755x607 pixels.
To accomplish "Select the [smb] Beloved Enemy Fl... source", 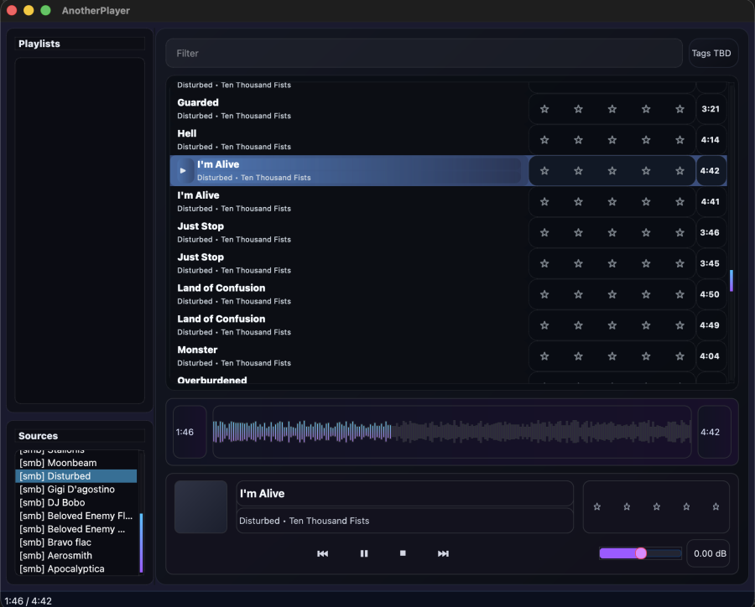I will click(76, 516).
